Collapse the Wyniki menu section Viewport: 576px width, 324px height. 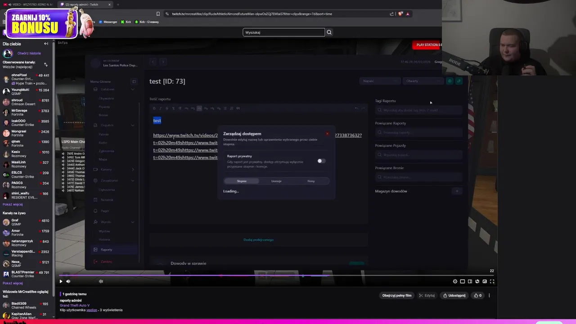point(132,222)
